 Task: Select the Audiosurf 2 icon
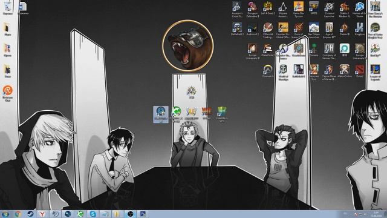253,29
